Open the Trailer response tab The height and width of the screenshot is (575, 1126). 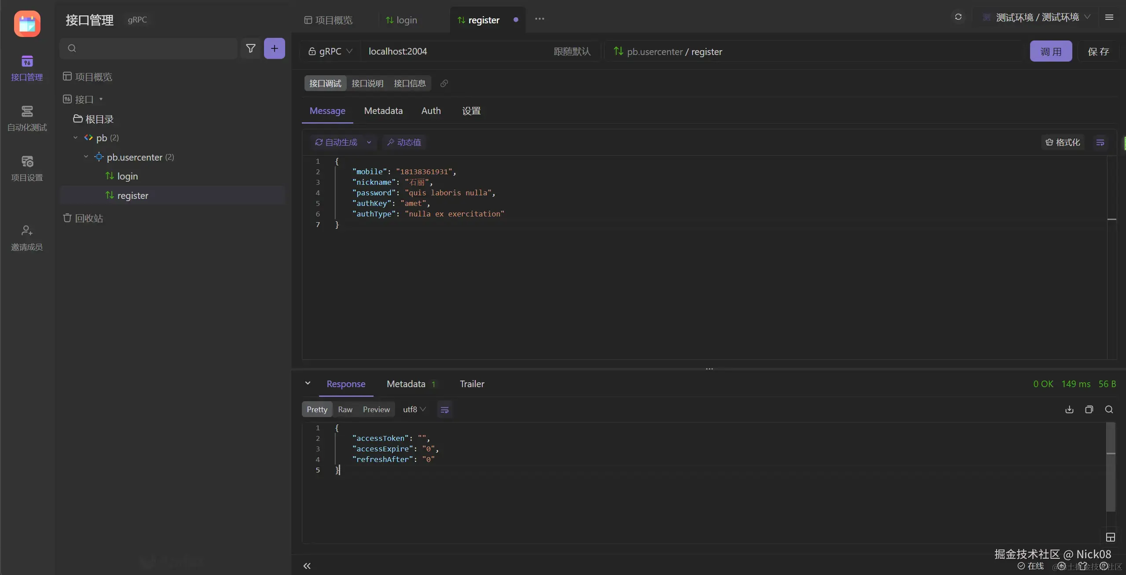(x=472, y=384)
